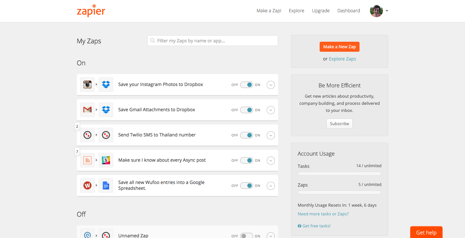This screenshot has width=465, height=238.
Task: Enable the Unnamed Zap
Action: pyautogui.click(x=247, y=235)
